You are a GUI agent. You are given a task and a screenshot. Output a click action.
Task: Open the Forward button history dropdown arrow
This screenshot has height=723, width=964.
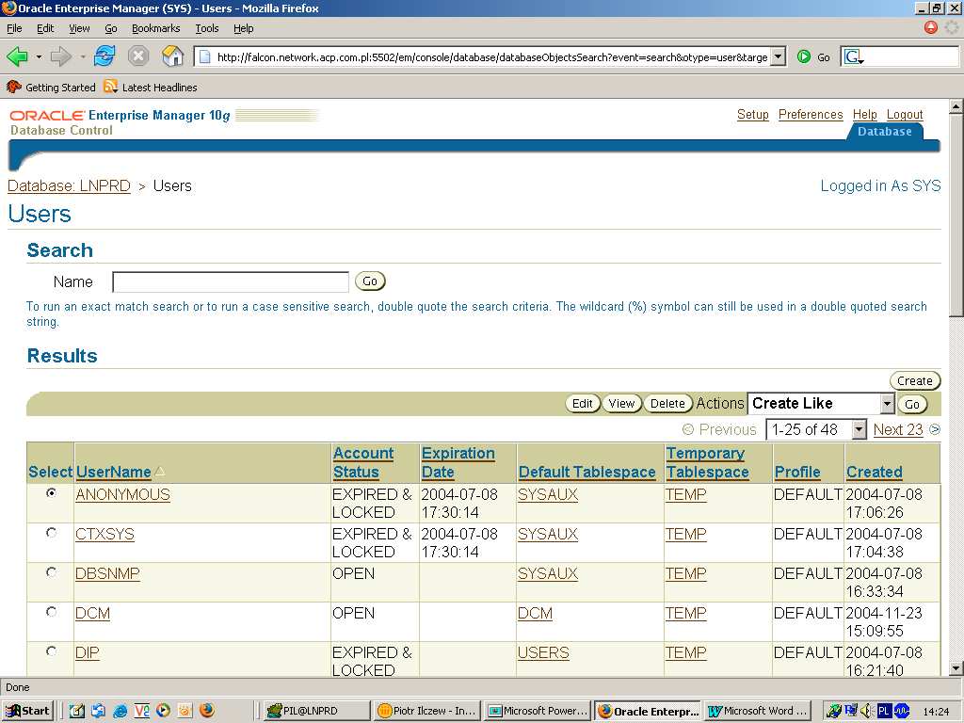click(x=83, y=57)
